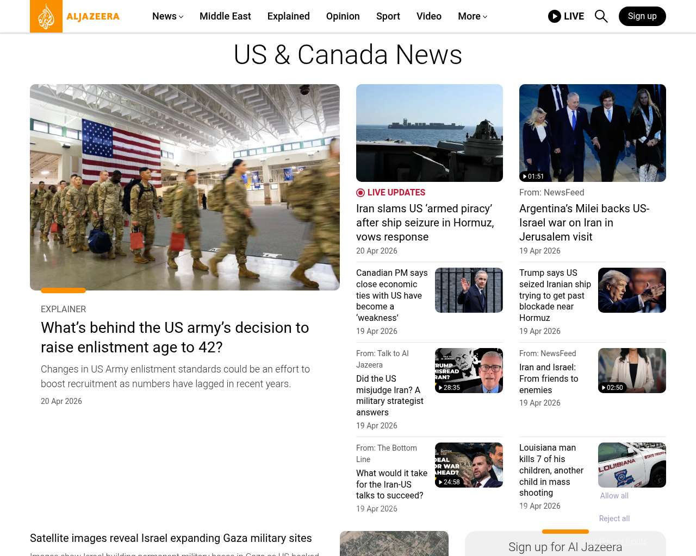
Task: Click the Al Jazeera logo
Action: 75,16
